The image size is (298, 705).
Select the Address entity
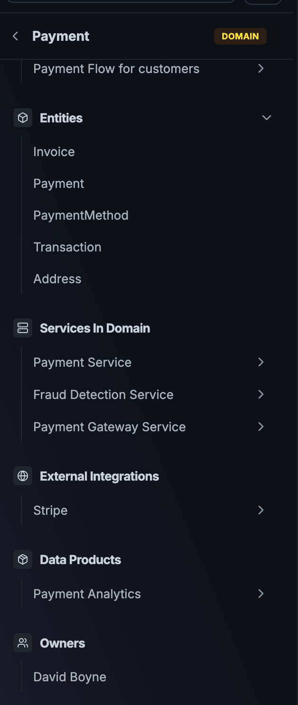click(x=57, y=278)
